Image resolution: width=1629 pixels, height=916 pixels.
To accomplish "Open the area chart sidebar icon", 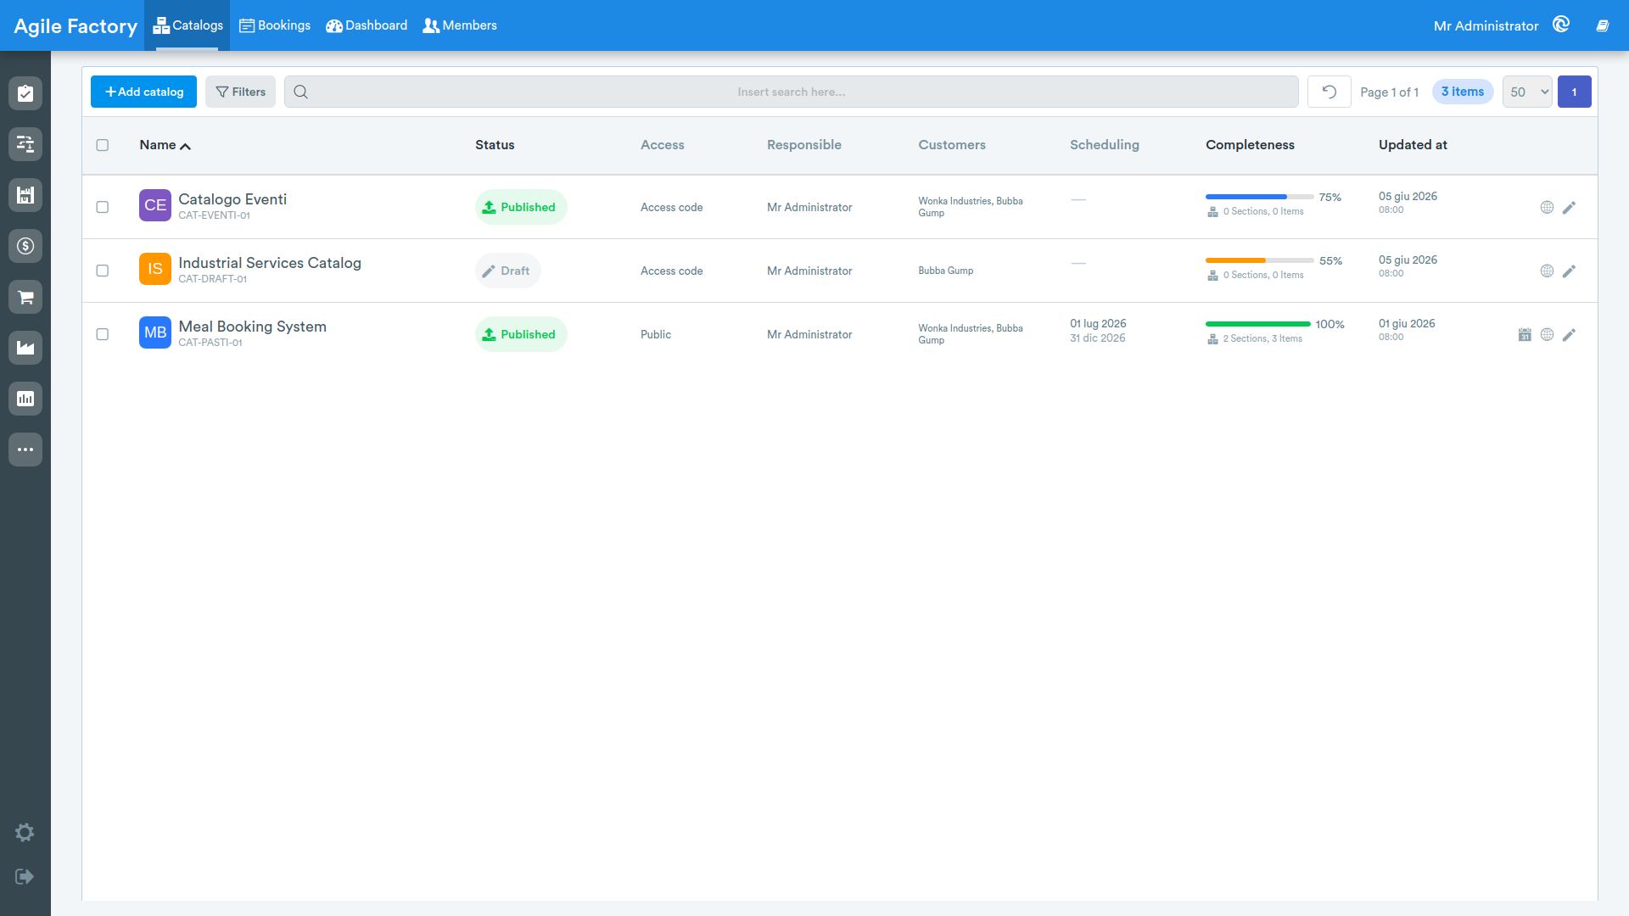I will (25, 348).
